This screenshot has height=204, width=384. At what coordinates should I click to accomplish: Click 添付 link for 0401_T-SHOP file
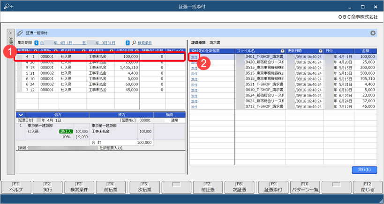point(194,57)
